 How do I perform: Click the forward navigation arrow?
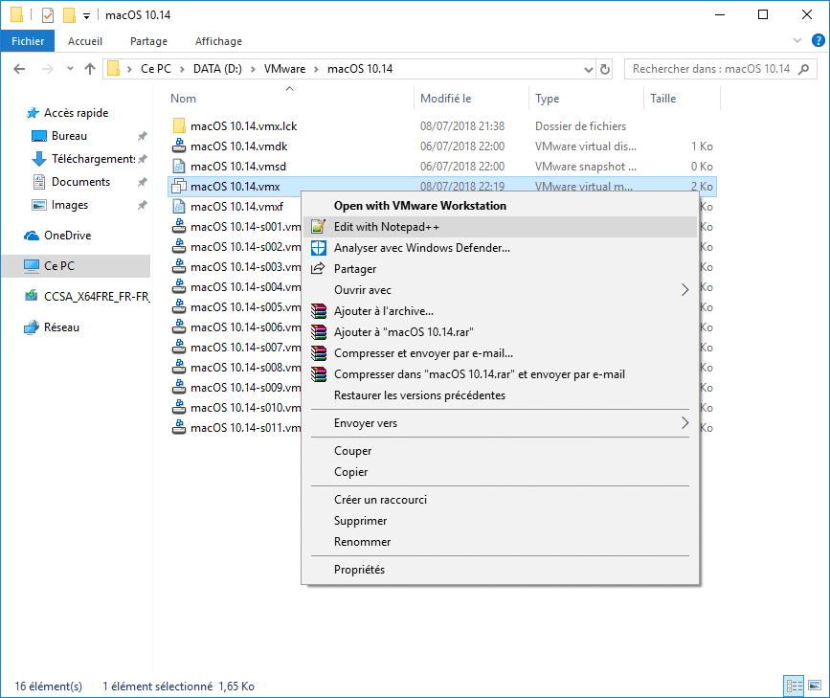click(48, 69)
